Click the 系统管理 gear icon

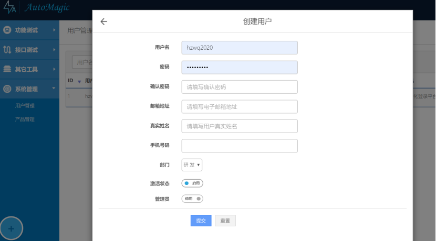[x=7, y=89]
